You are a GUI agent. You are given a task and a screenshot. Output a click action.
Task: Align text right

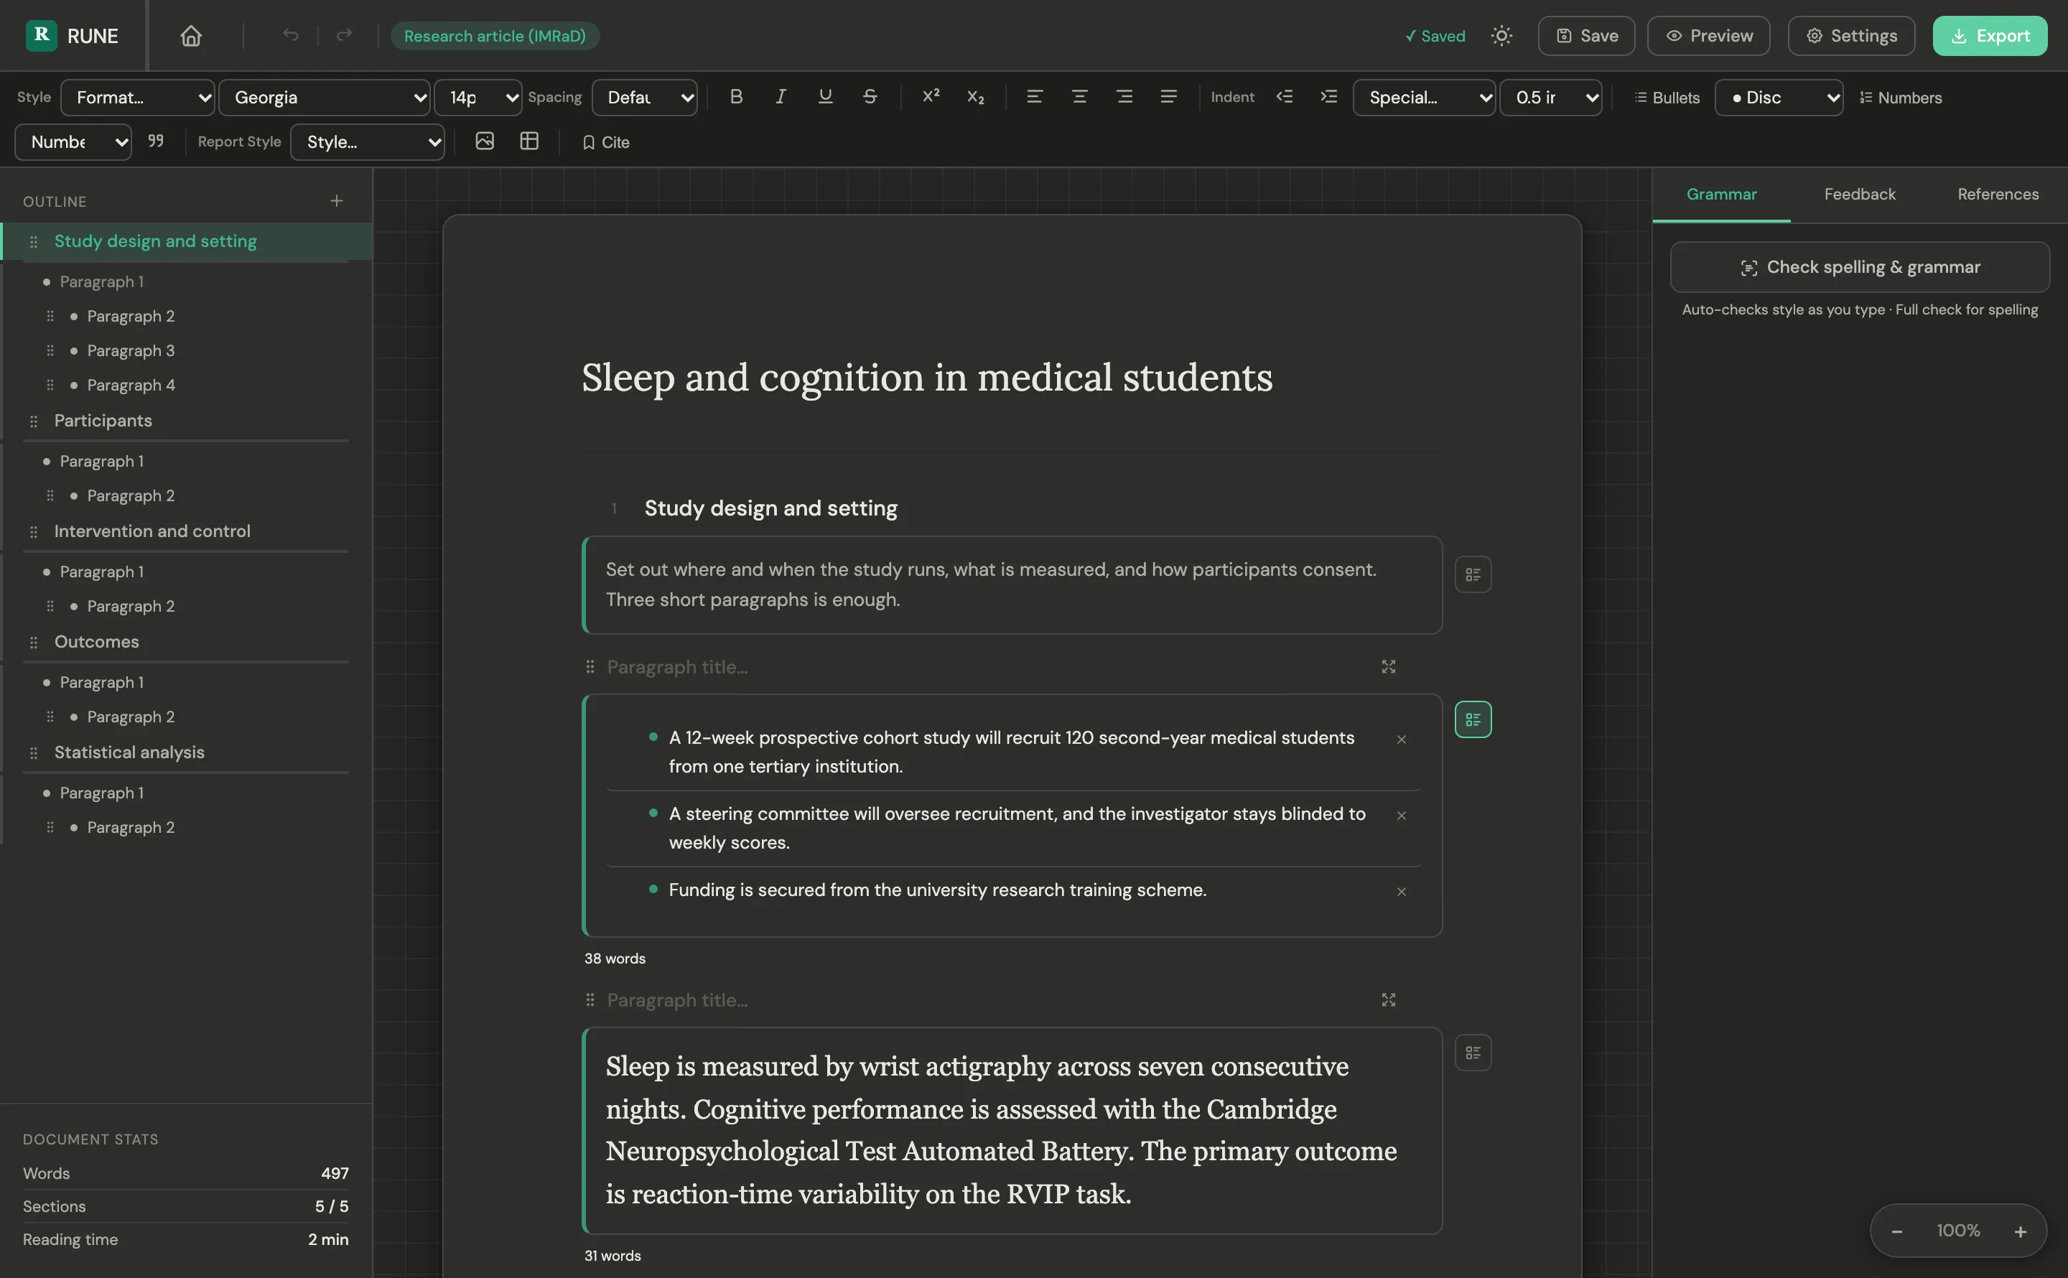tap(1124, 97)
